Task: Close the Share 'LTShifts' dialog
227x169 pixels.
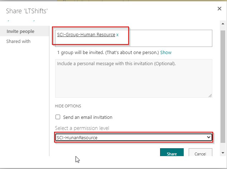Action: (219, 9)
